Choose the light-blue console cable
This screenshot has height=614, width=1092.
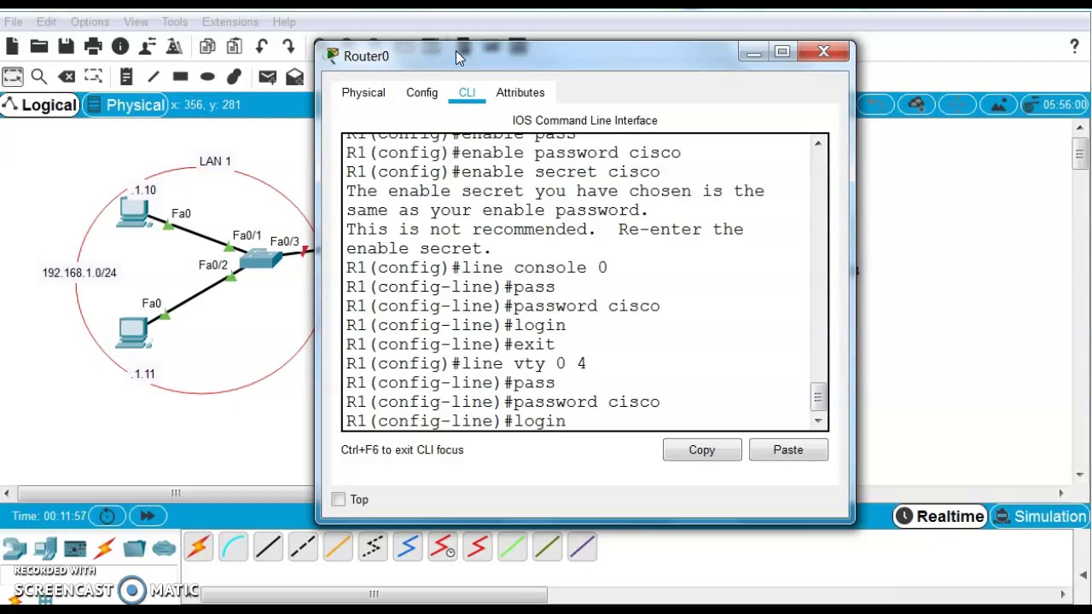tap(233, 547)
